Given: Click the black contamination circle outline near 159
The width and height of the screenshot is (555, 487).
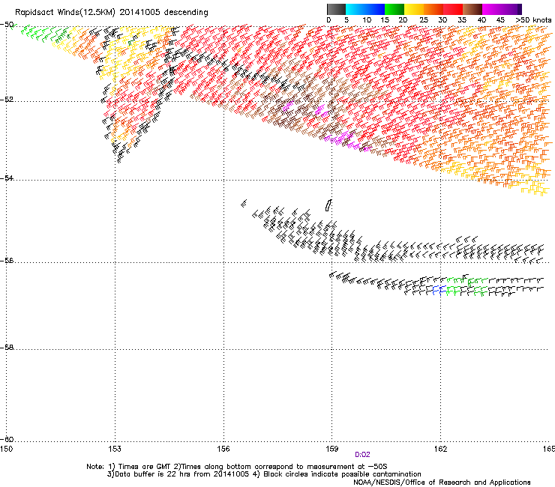Looking at the screenshot, I should (x=328, y=205).
